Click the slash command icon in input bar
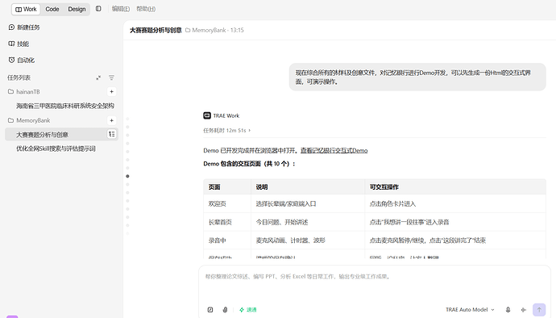 point(210,310)
